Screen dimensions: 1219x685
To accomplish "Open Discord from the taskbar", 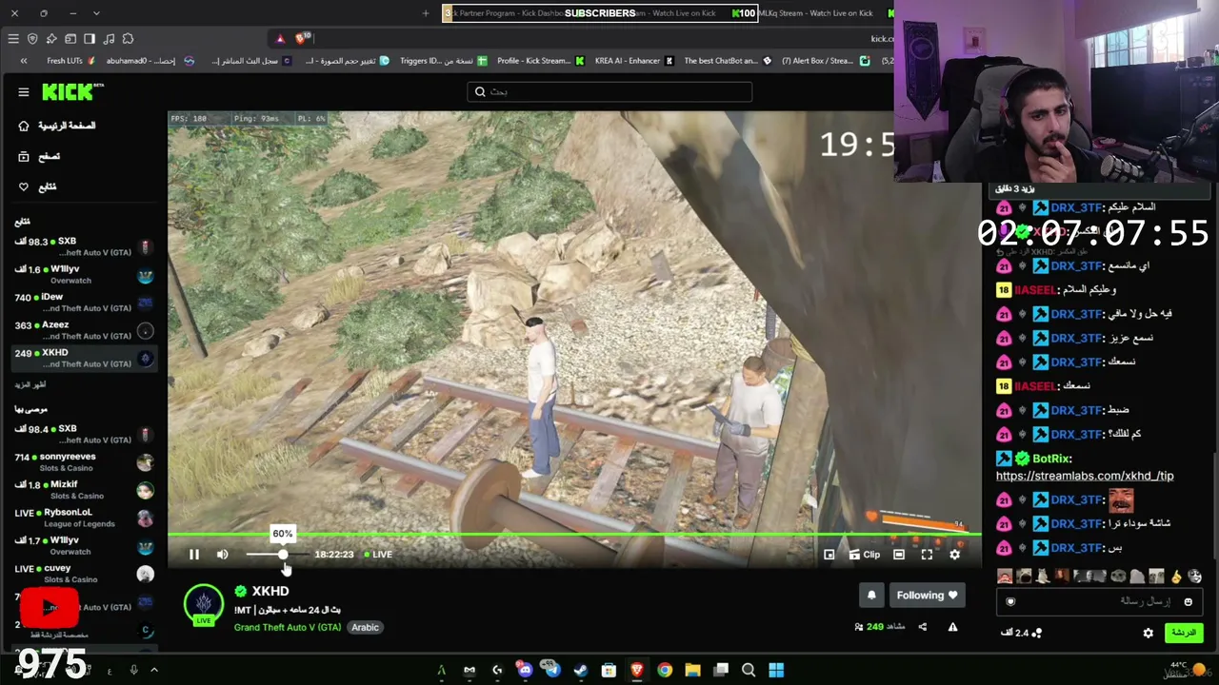I will point(525,671).
